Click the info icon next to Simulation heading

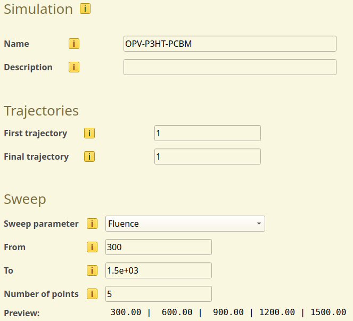click(85, 9)
